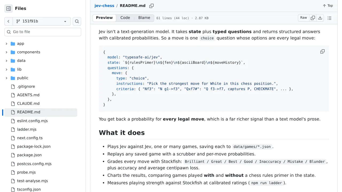Copy raw file contents icon
The width and height of the screenshot is (342, 192).
(x=313, y=18)
